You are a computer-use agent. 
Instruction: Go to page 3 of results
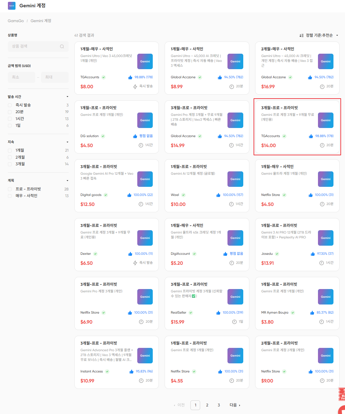[219, 405]
